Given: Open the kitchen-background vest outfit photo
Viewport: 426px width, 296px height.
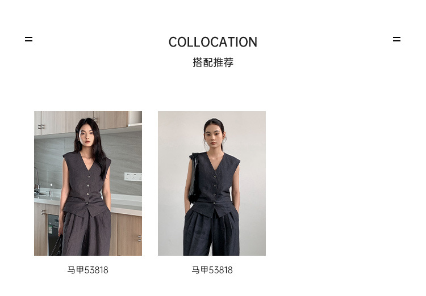Looking at the screenshot, I should pyautogui.click(x=87, y=183).
